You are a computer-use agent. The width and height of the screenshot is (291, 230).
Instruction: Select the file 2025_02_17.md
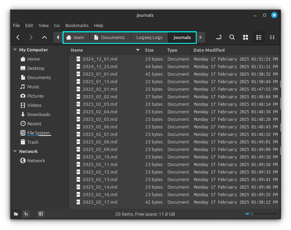click(x=100, y=202)
